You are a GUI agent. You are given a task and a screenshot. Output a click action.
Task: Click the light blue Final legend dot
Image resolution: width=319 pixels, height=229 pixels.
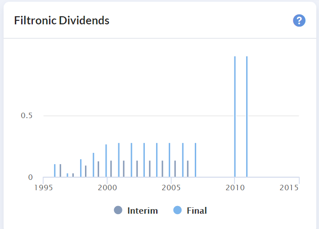(x=177, y=210)
